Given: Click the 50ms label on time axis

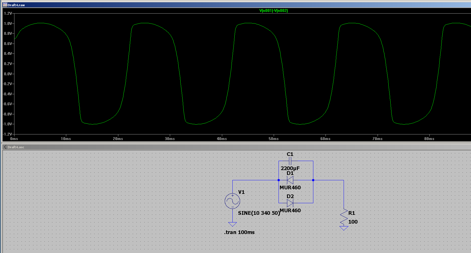Looking at the screenshot, I should pyautogui.click(x=274, y=139).
